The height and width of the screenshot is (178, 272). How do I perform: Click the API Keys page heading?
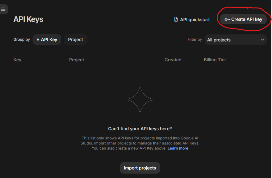[x=28, y=19]
